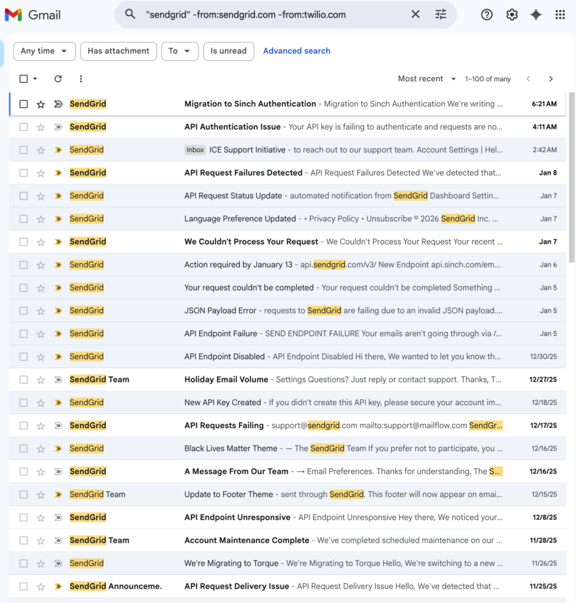Image resolution: width=576 pixels, height=603 pixels.
Task: Clear the search query with X
Action: pos(415,15)
